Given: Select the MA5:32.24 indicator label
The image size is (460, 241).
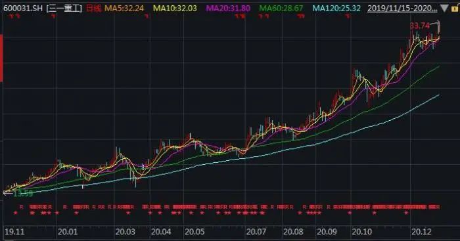Looking at the screenshot, I should click(124, 9).
